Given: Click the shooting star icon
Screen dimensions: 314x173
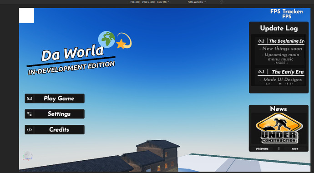Looking at the screenshot, I should click(124, 41).
